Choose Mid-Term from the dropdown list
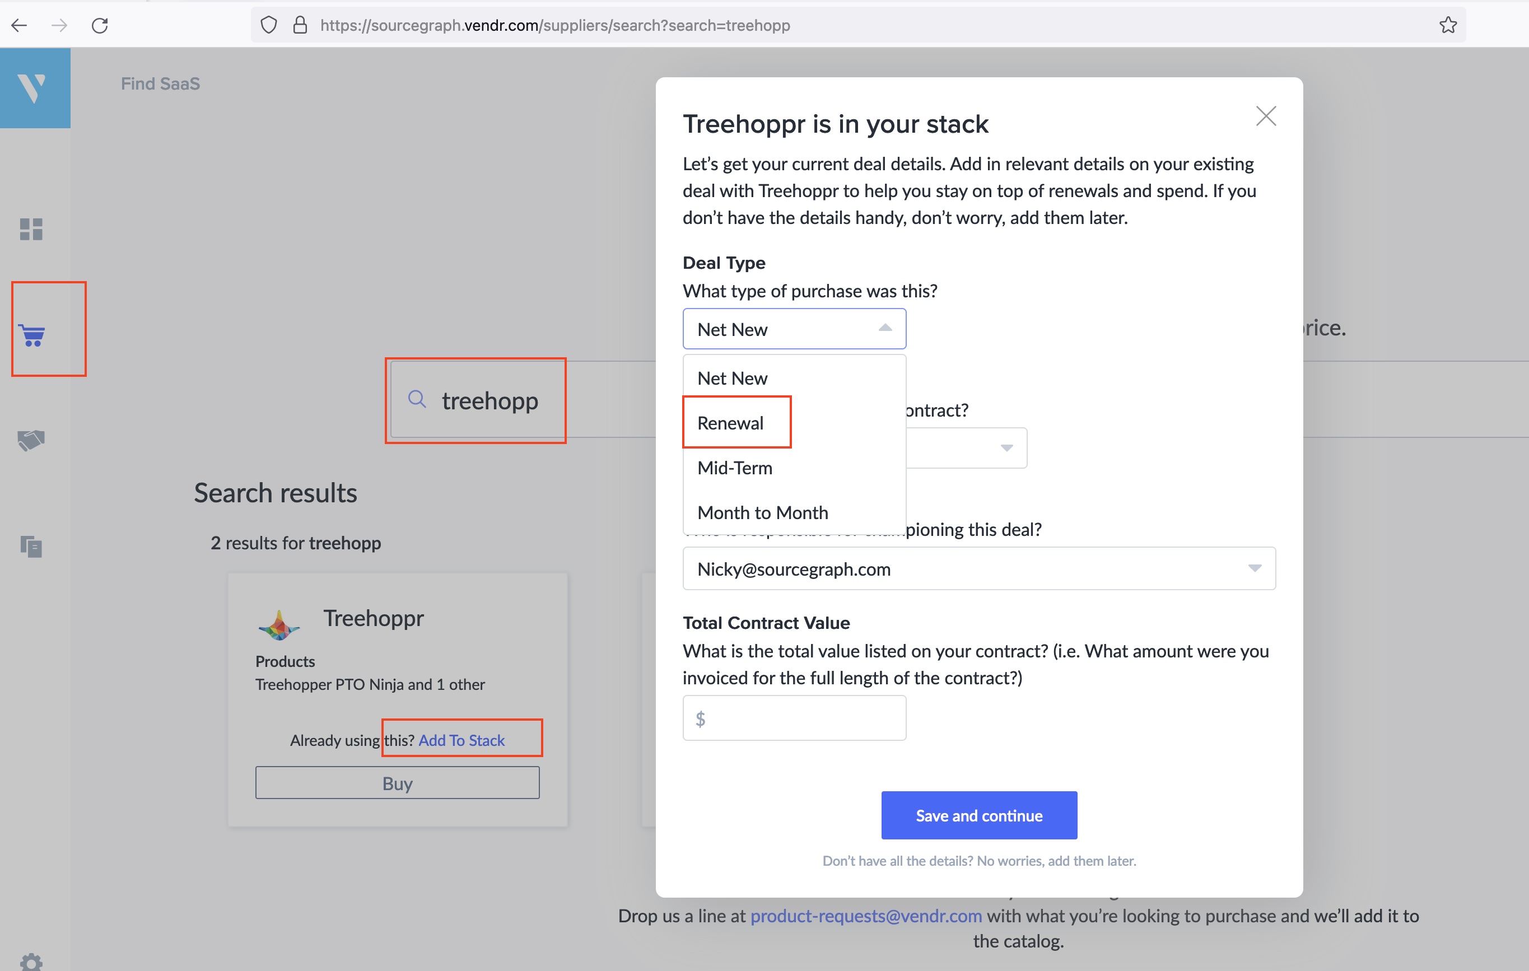The width and height of the screenshot is (1529, 971). pyautogui.click(x=794, y=468)
